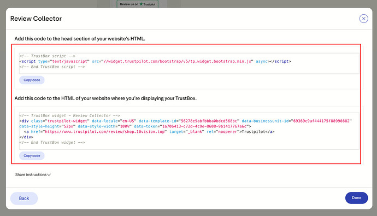This screenshot has height=216, width=377.
Task: Click the head section instruction text
Action: (x=80, y=39)
